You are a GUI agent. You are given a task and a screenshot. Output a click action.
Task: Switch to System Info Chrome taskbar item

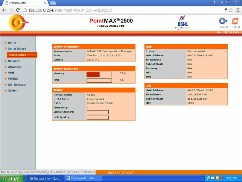[46, 178]
